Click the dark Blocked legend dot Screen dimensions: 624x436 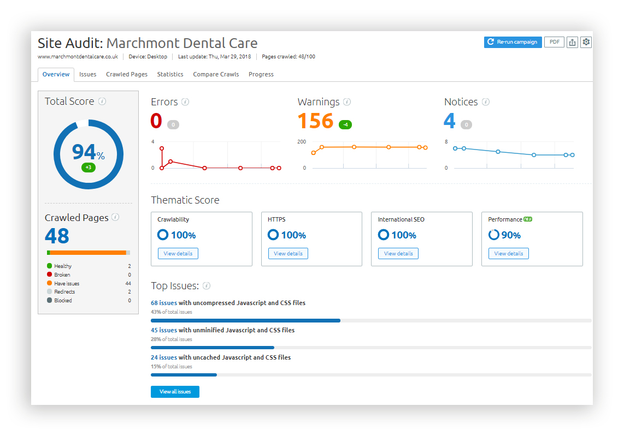tap(49, 300)
